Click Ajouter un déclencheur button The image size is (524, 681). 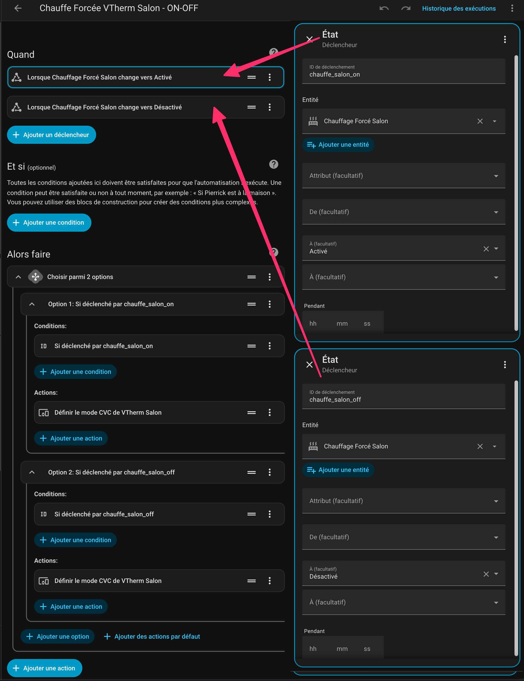pyautogui.click(x=51, y=135)
